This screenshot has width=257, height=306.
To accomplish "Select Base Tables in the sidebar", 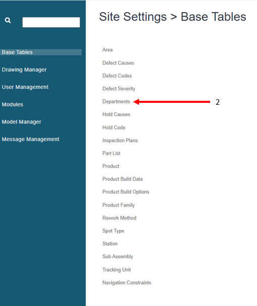I will pyautogui.click(x=41, y=52).
